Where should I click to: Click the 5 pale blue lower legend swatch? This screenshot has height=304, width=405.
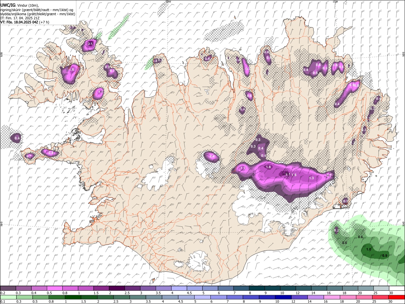(x=202, y=297)
